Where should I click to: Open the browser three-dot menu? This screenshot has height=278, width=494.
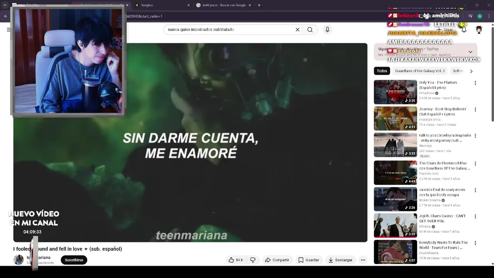pyautogui.click(x=489, y=16)
